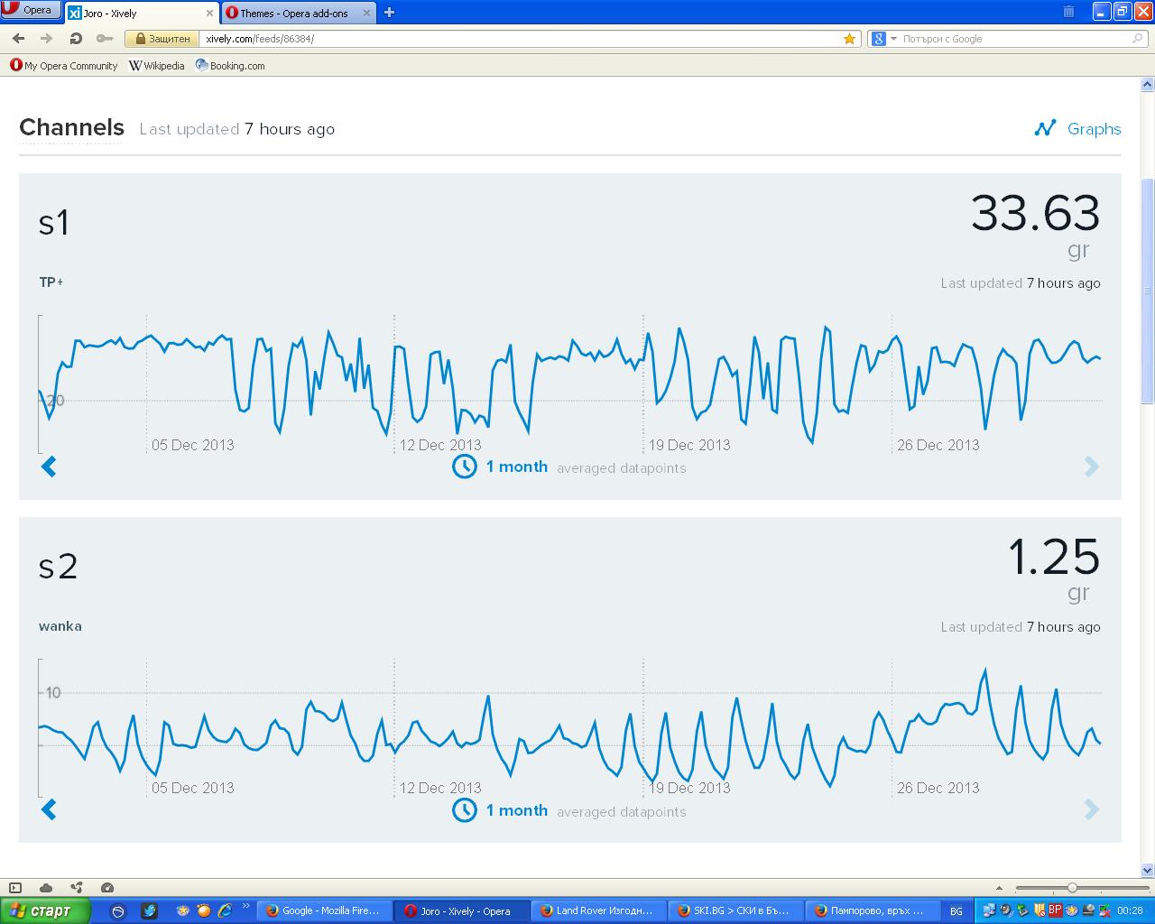Click the Opera Turbo speedometer icon

107,888
